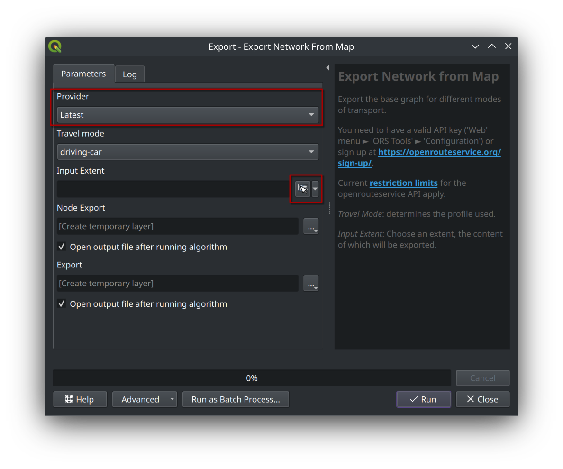Click the 'Export Network from Map' heading
This screenshot has height=469, width=563.
418,76
